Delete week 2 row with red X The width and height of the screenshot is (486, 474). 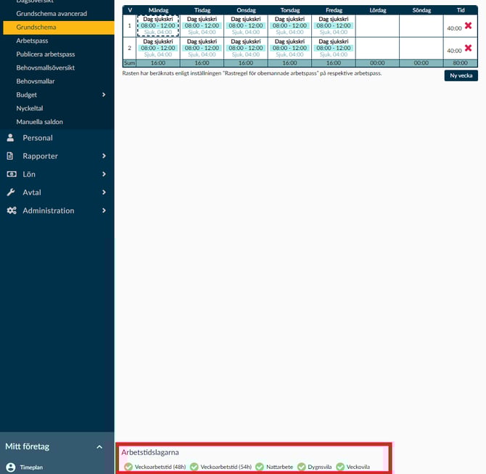coord(468,48)
